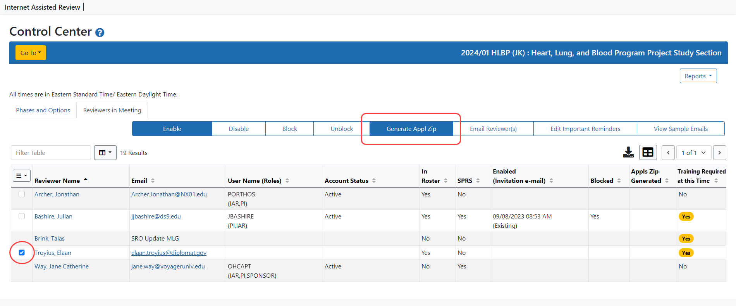Open Bashire, Julian reviewer link
This screenshot has height=306, width=736.
(53, 216)
